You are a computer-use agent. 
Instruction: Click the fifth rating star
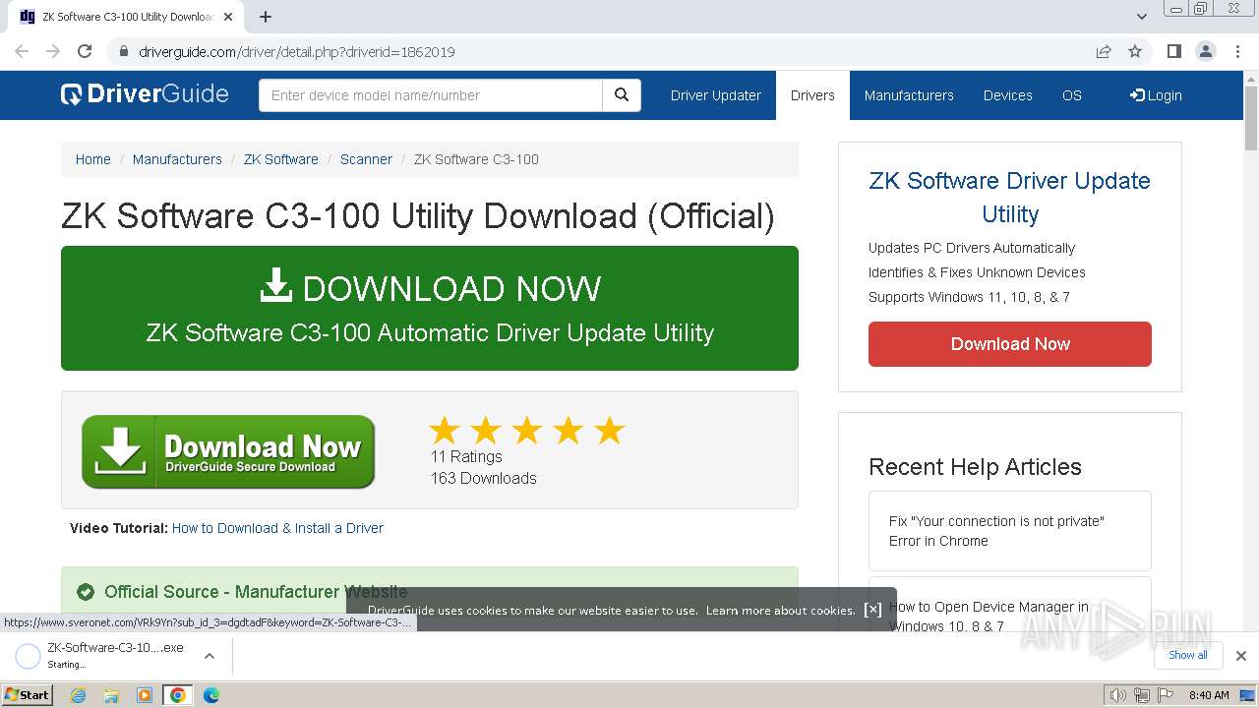click(610, 430)
